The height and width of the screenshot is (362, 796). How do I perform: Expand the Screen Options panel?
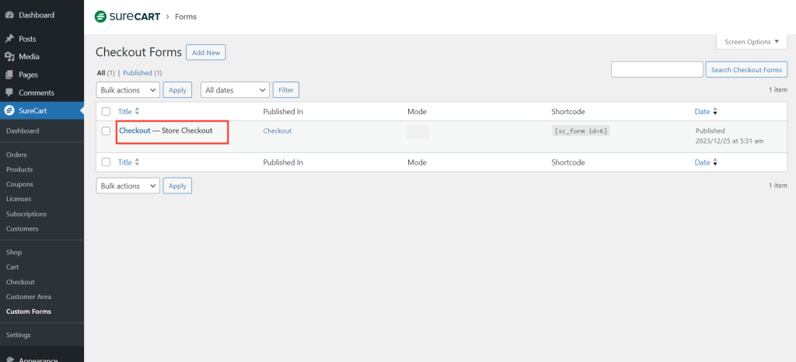click(x=751, y=42)
